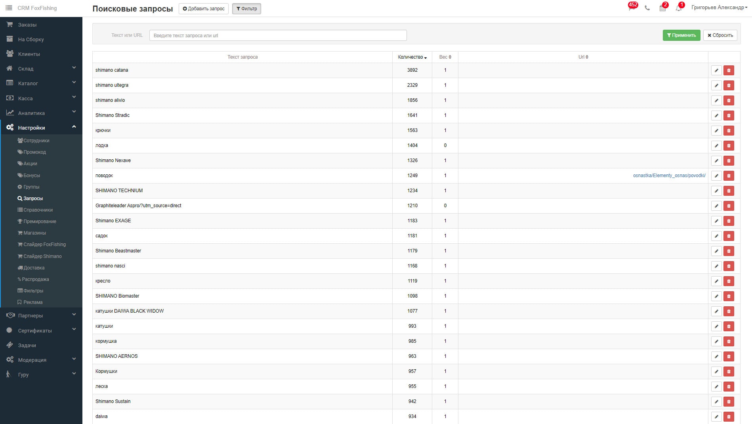
Task: Apply filter with Применить button
Action: coord(681,35)
